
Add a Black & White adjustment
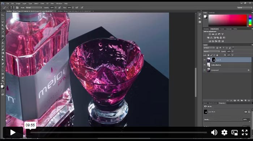click(x=214, y=38)
